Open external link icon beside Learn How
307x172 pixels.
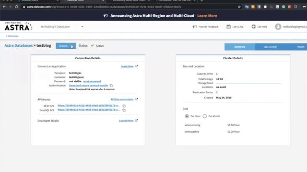pyautogui.click(x=137, y=66)
